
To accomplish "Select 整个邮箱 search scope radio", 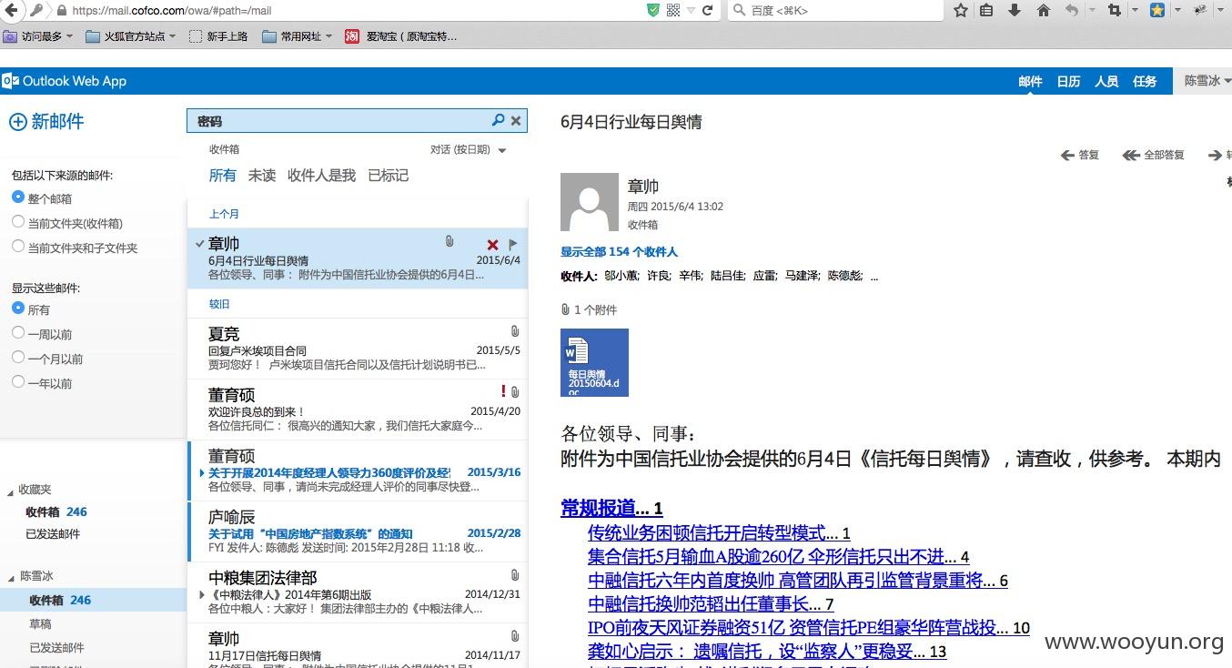I will pyautogui.click(x=18, y=197).
